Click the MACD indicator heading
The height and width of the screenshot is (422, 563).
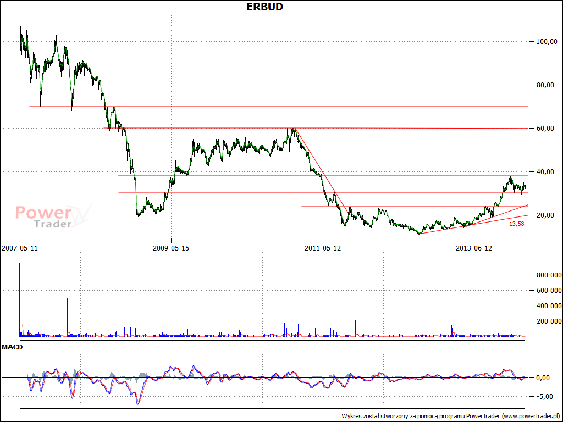pyautogui.click(x=12, y=347)
